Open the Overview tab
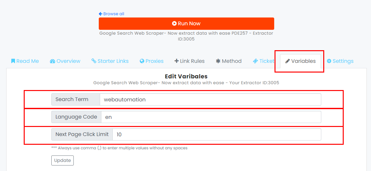 pyautogui.click(x=65, y=61)
